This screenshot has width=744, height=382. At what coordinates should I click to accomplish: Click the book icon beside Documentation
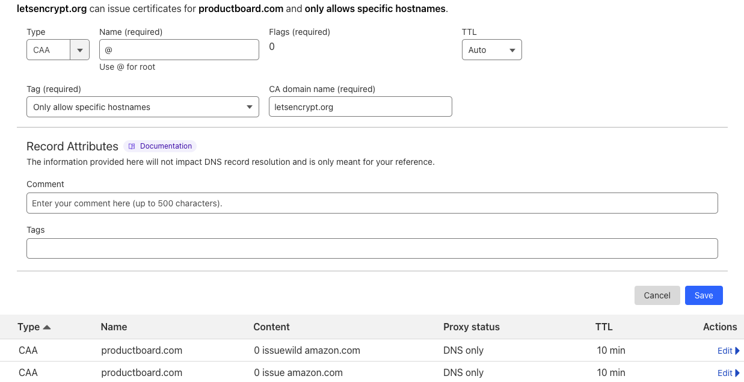[132, 146]
